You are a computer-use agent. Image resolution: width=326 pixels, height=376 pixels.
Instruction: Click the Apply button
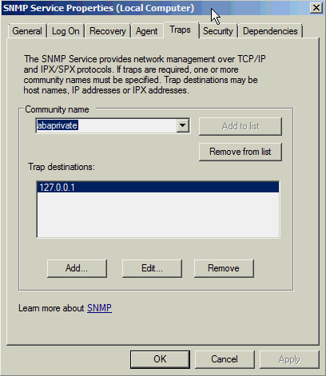point(289,359)
